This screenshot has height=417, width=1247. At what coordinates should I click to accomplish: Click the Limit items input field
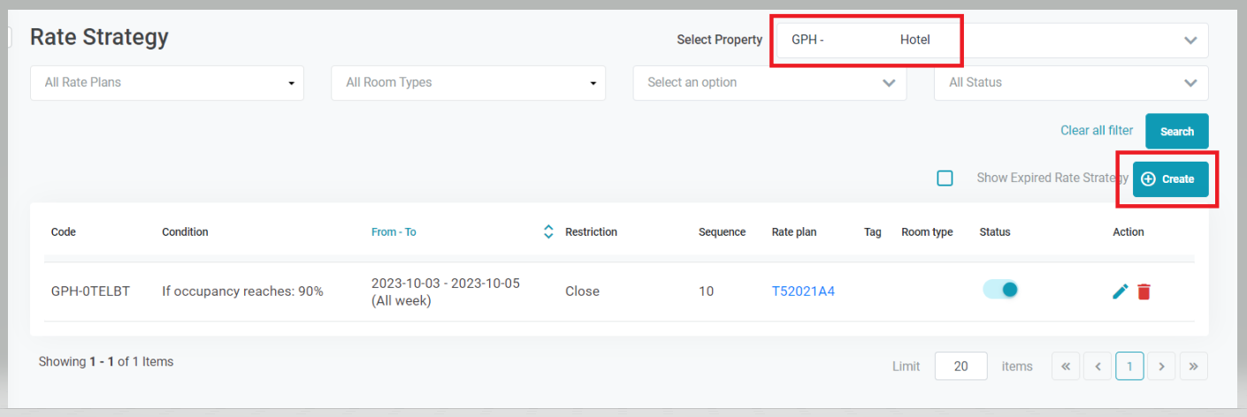click(x=960, y=366)
